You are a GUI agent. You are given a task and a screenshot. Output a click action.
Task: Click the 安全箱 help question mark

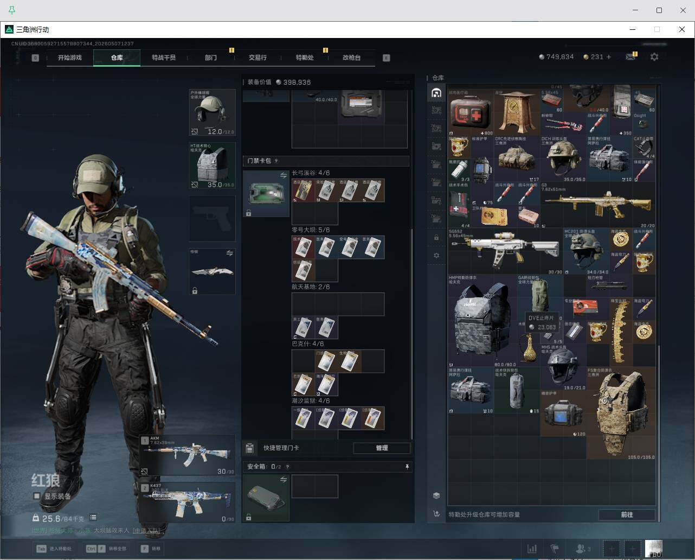click(x=287, y=467)
